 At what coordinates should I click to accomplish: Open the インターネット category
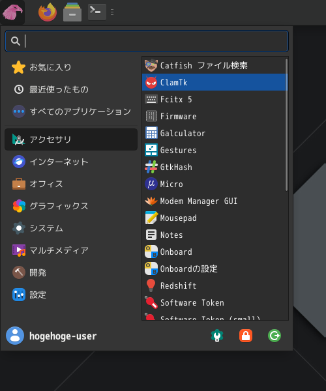[71, 162]
